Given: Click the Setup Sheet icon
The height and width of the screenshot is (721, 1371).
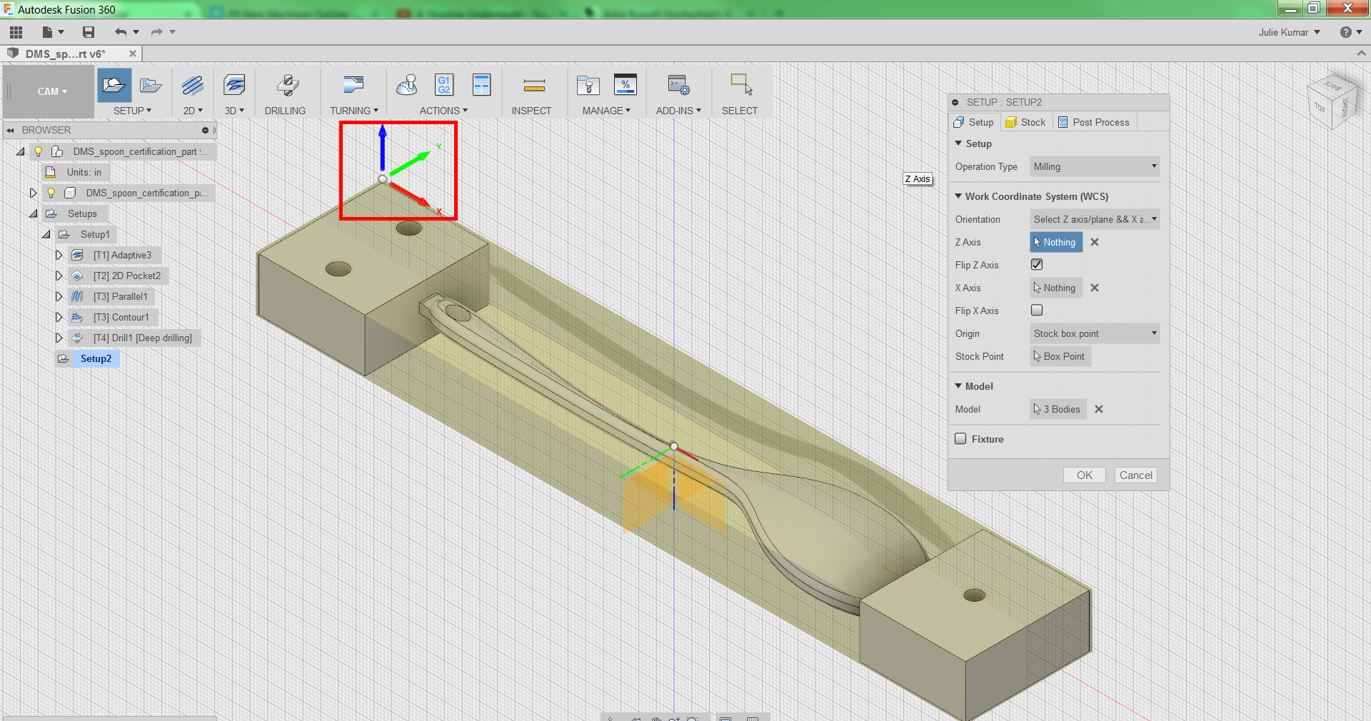Looking at the screenshot, I should pos(482,85).
